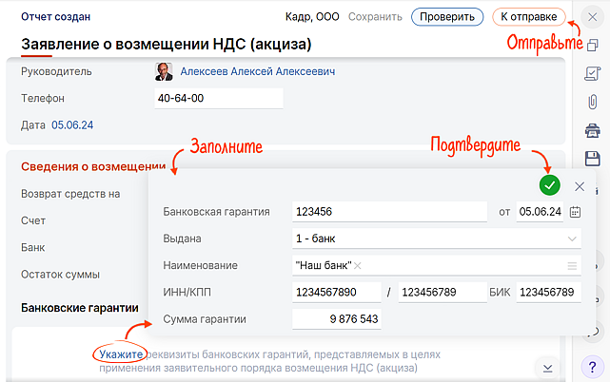This screenshot has width=610, height=382.
Task: Close the bank guarantee popup dialog
Action: (x=580, y=186)
